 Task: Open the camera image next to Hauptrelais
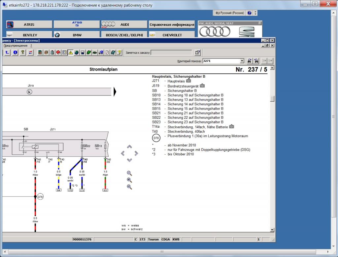188,81
